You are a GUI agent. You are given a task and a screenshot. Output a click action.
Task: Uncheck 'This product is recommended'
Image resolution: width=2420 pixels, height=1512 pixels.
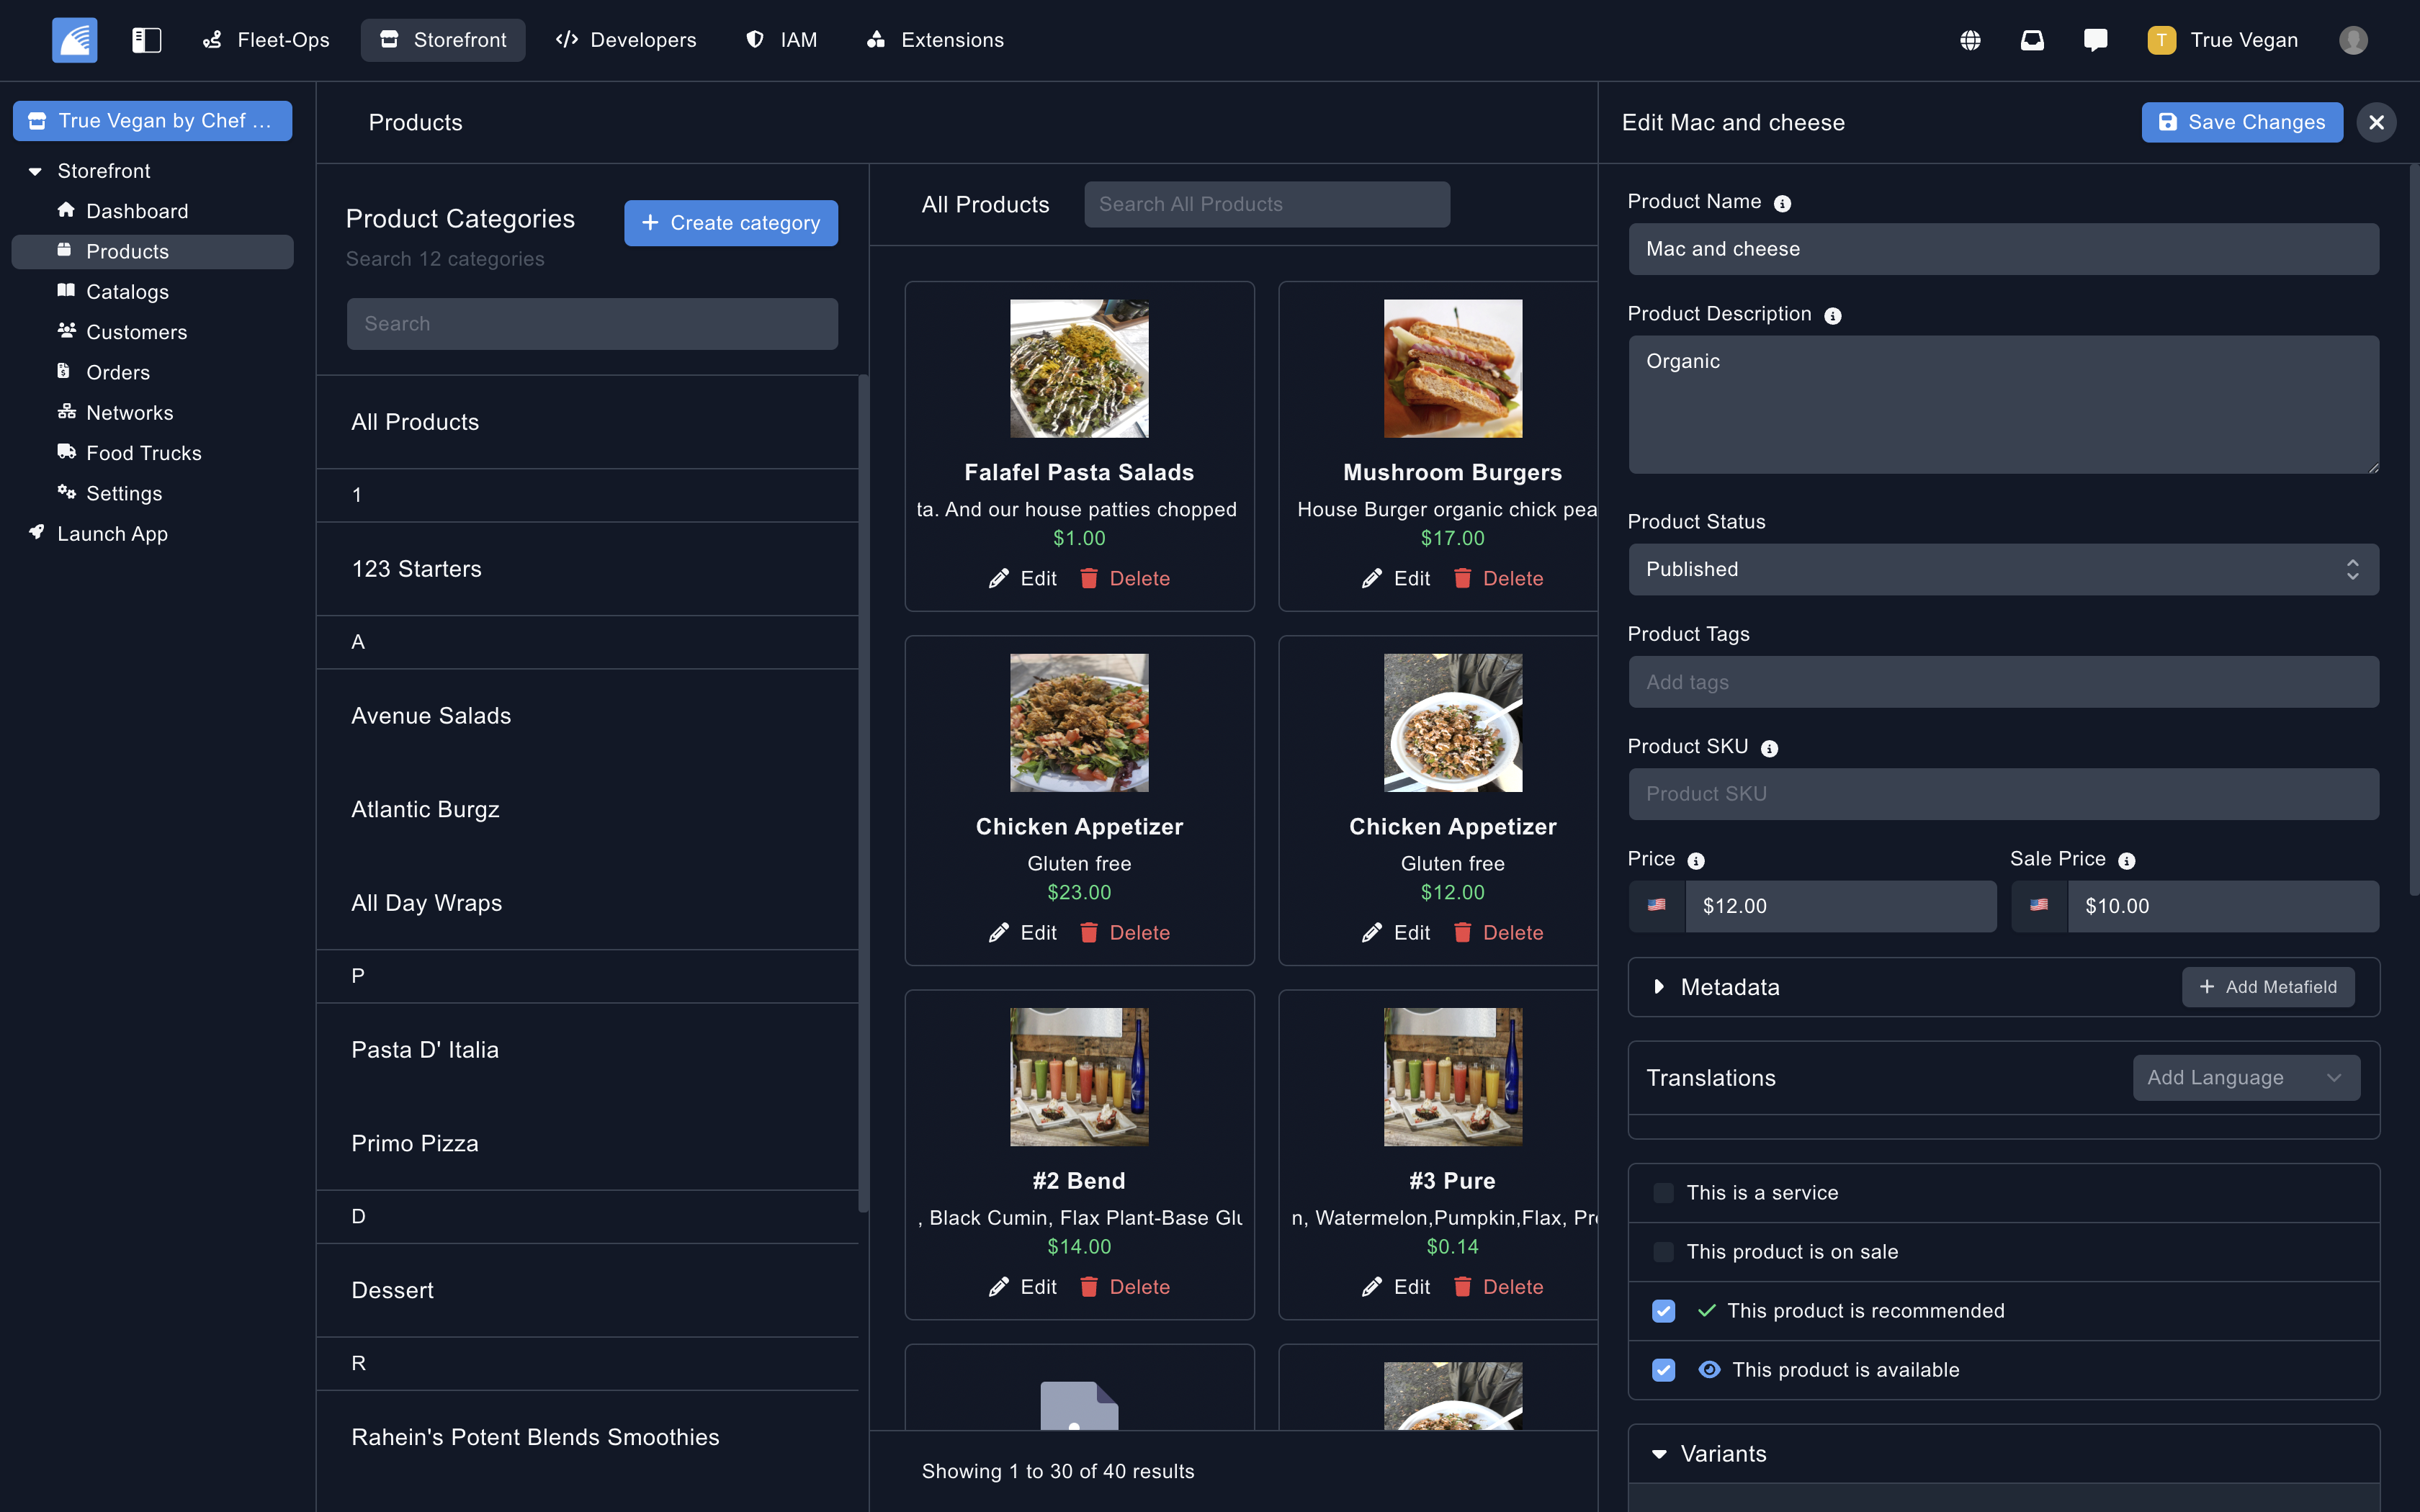click(1663, 1311)
